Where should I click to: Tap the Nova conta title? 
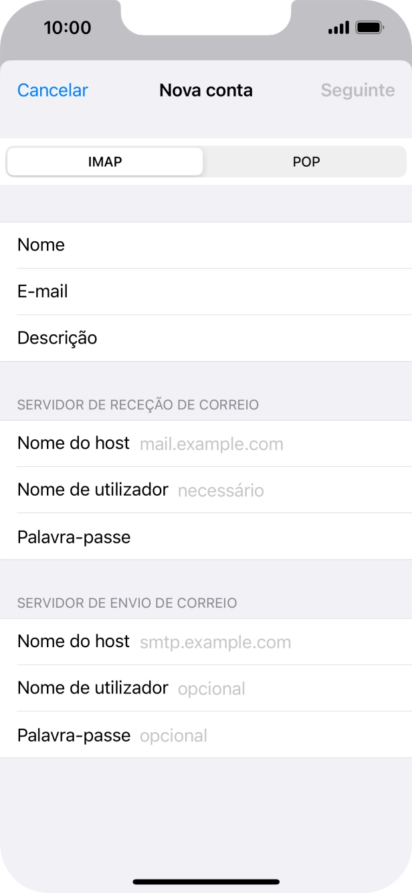pyautogui.click(x=205, y=90)
